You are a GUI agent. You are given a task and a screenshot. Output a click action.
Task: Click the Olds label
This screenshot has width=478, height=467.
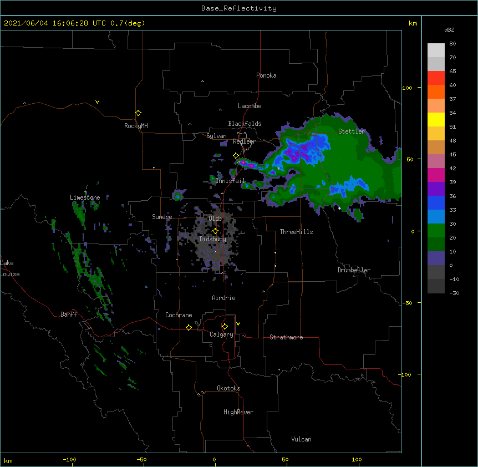pyautogui.click(x=215, y=219)
